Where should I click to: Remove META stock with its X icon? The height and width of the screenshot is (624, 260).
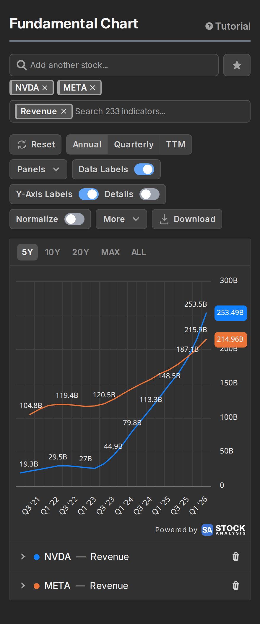[93, 88]
